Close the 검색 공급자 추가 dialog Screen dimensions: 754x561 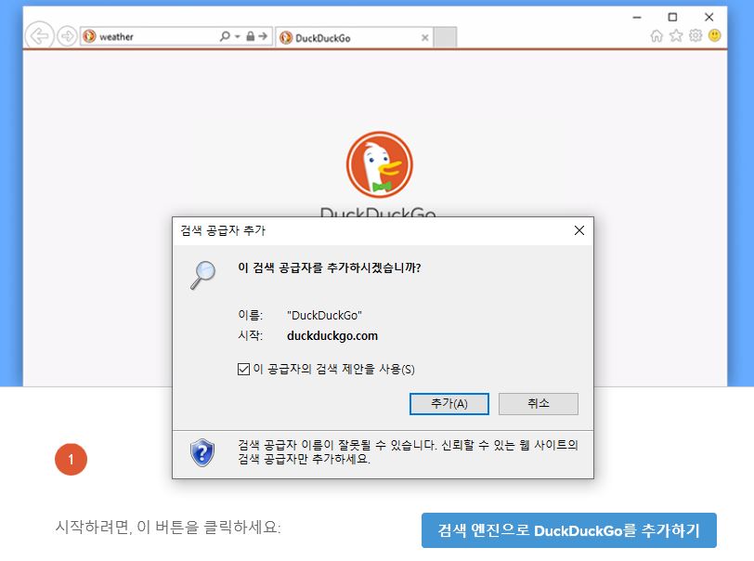click(x=579, y=230)
